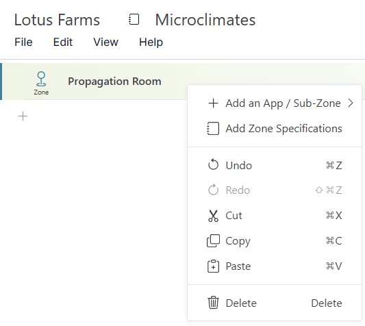The width and height of the screenshot is (365, 326).
Task: Choose Add an App / Sub-Zone
Action: [275, 103]
